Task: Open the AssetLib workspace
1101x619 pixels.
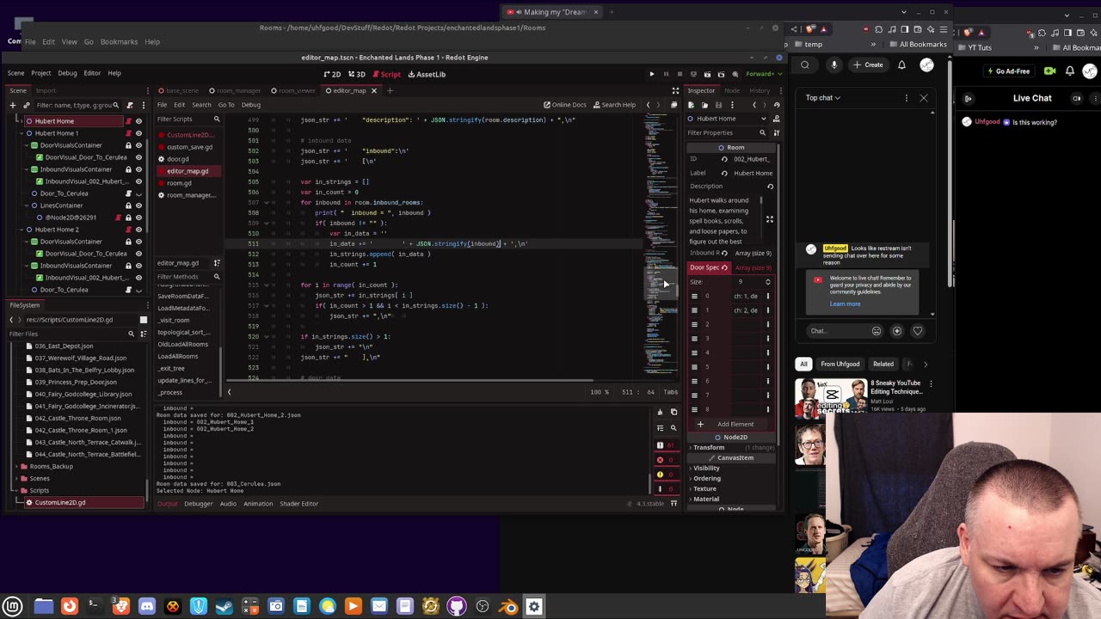Action: tap(427, 74)
